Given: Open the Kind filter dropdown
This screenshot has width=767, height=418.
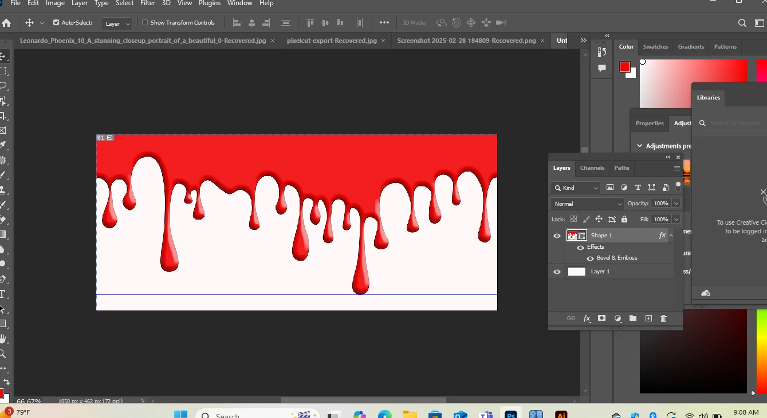Looking at the screenshot, I should click(x=576, y=188).
